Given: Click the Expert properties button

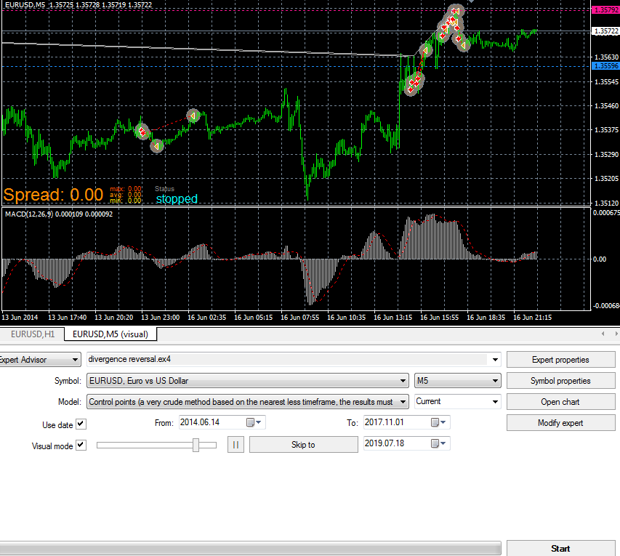Looking at the screenshot, I should [x=560, y=360].
